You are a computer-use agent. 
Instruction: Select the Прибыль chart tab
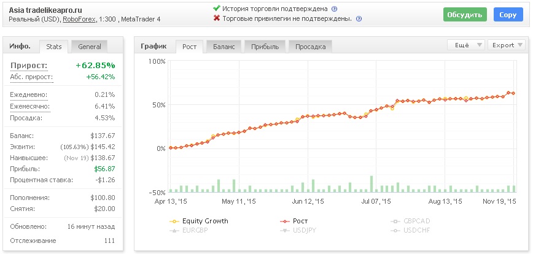coord(265,47)
